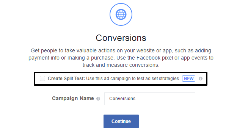Enable the Create Split Test checkbox
This screenshot has width=248, height=140.
pos(42,79)
